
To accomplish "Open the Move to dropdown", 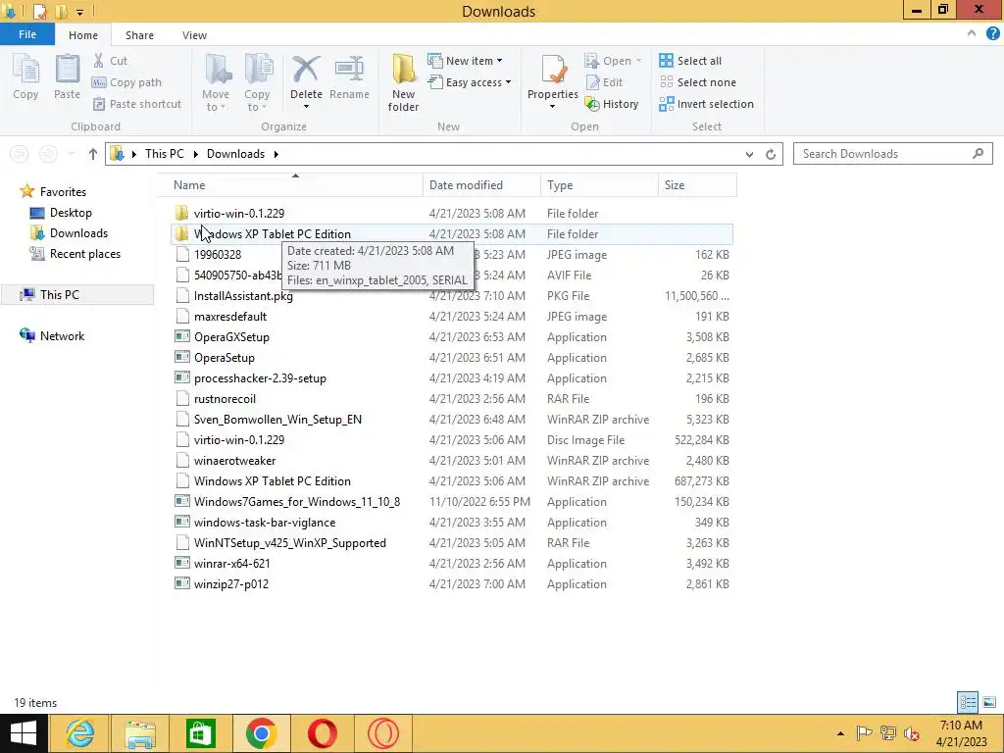I will 216,82.
